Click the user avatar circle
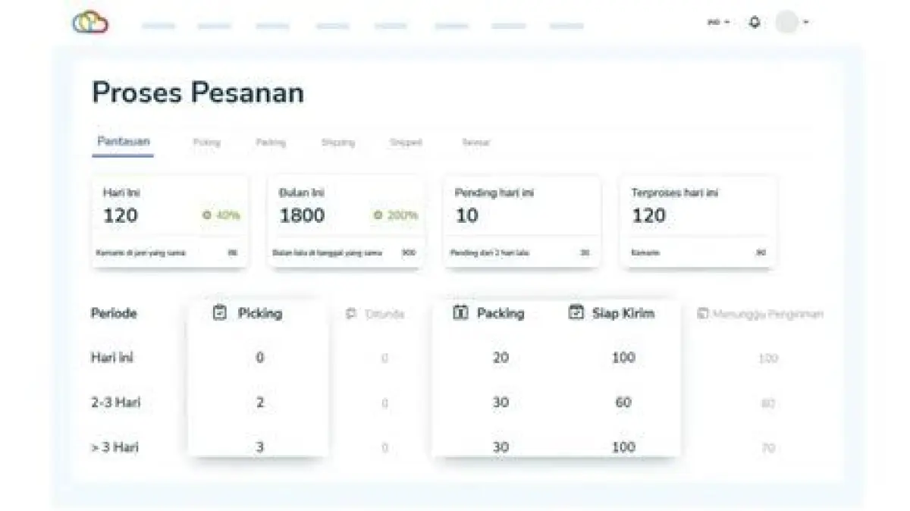910x511 pixels. [x=787, y=22]
